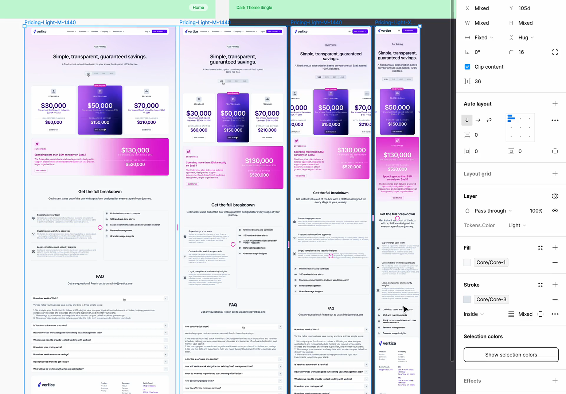
Task: Open the Tokens.Color Light dropdown
Action: [517, 225]
